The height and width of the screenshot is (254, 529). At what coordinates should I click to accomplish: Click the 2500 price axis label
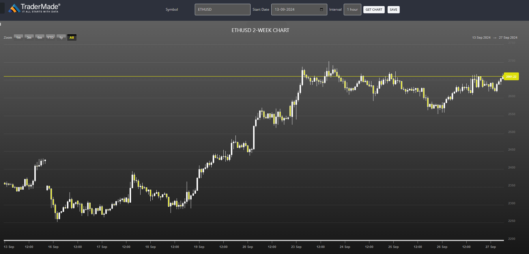pyautogui.click(x=512, y=132)
